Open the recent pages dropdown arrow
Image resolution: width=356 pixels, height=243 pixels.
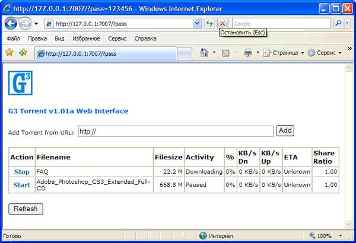tap(36, 24)
